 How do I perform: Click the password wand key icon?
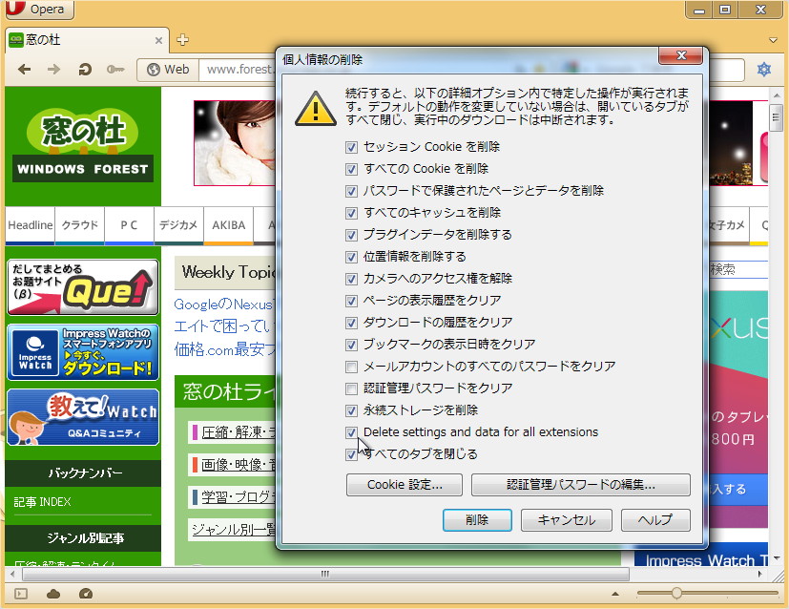pos(114,69)
